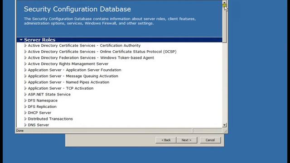Collapse the Server Roles section

(x=21, y=40)
